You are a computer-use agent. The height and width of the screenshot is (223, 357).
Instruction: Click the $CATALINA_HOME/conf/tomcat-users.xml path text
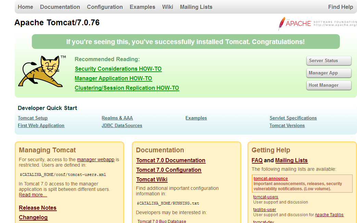[x=63, y=175]
